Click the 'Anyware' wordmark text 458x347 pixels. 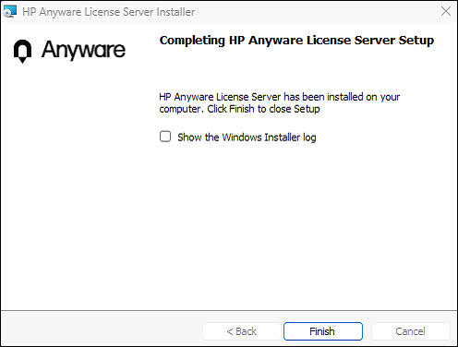point(83,50)
